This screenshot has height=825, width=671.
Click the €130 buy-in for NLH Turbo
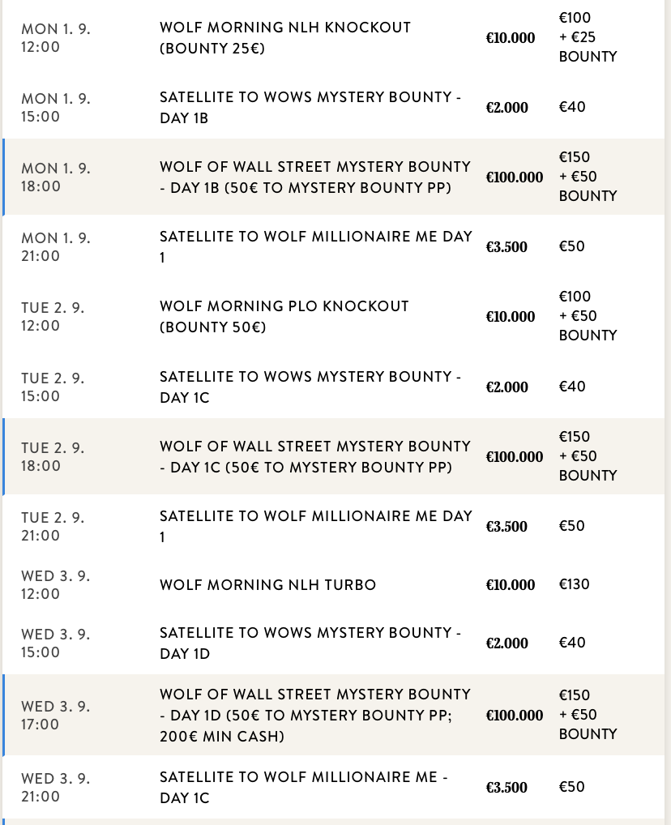coord(572,584)
